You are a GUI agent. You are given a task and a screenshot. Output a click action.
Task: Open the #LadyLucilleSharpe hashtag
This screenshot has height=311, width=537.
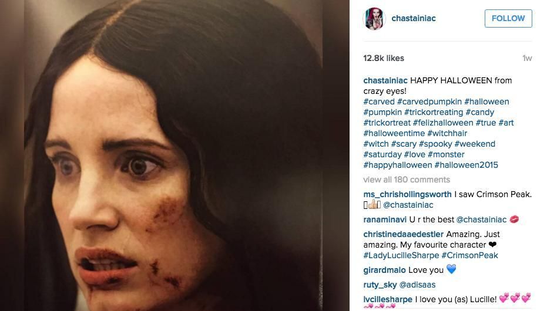coord(401,255)
